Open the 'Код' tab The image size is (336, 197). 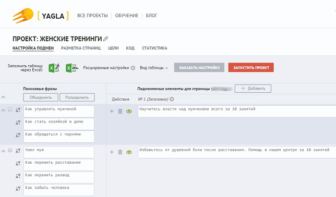click(130, 48)
